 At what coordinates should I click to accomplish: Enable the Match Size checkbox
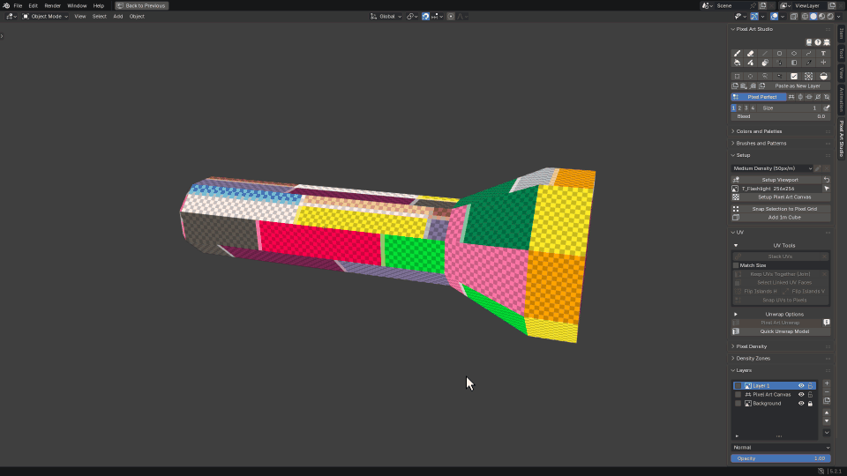[736, 265]
